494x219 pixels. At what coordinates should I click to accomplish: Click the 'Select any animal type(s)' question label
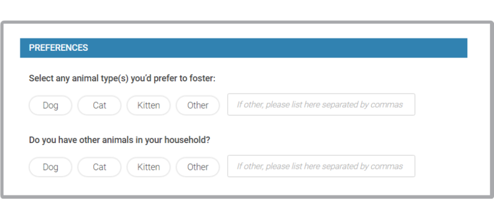tap(122, 78)
